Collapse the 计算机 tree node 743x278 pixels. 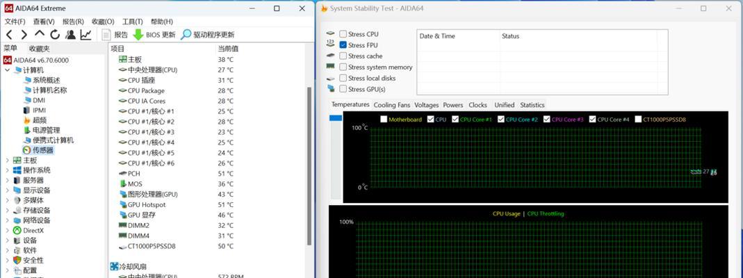click(x=7, y=70)
